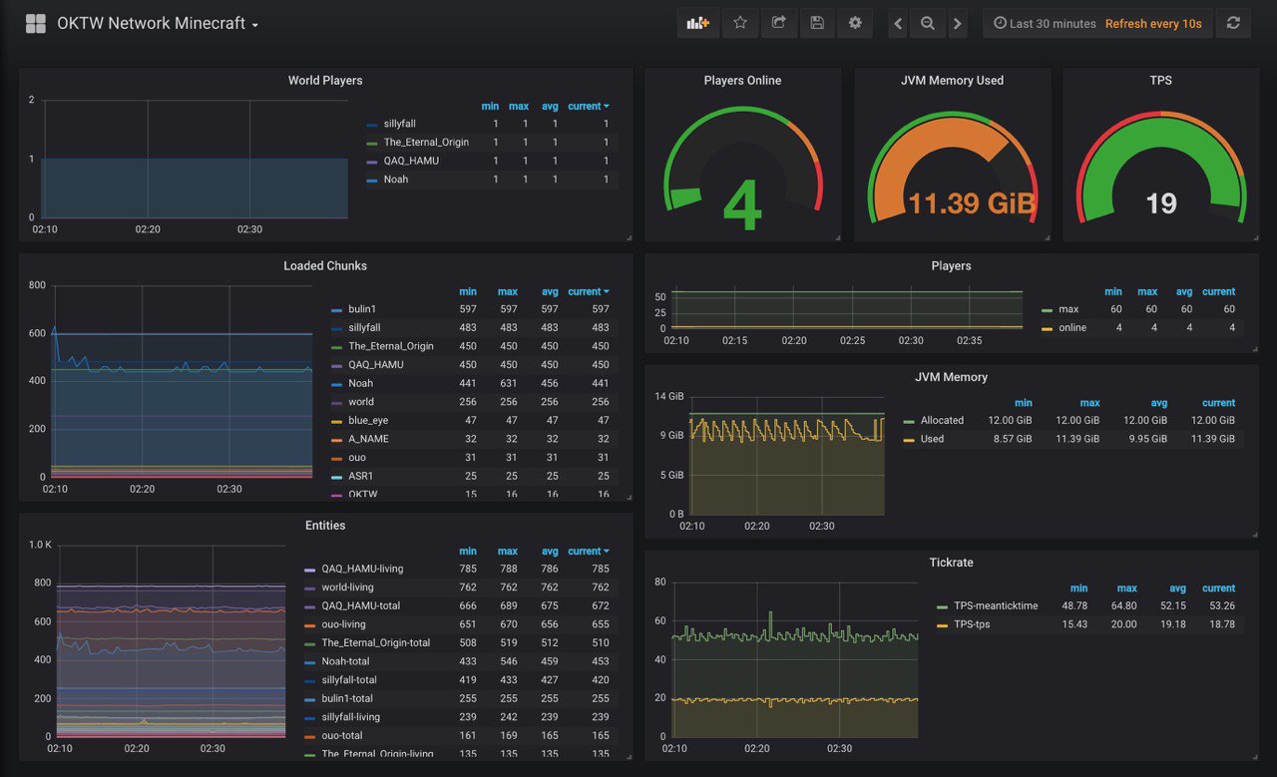The height and width of the screenshot is (777, 1277).
Task: Toggle Noah series in World Players legend
Action: click(396, 180)
